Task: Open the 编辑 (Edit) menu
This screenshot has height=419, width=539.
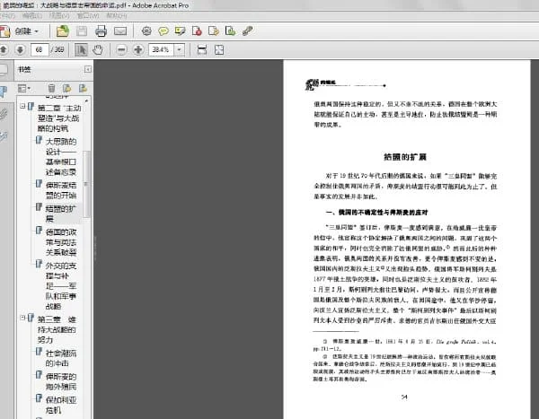Action: (32, 16)
